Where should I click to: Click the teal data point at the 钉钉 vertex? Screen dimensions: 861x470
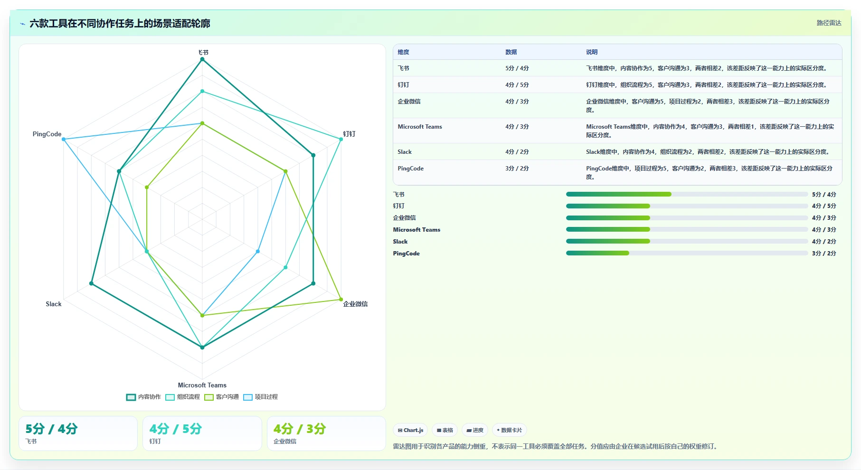pos(341,139)
